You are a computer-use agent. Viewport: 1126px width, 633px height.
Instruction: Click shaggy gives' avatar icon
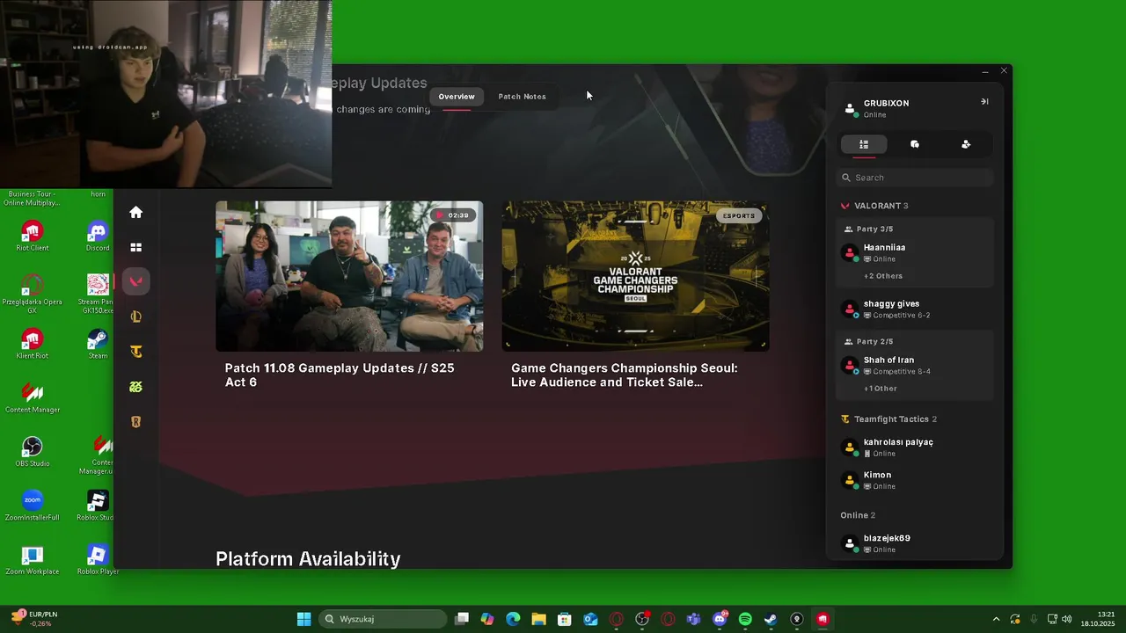(x=850, y=309)
